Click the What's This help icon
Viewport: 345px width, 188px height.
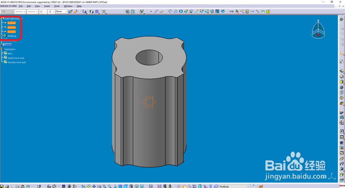[39, 186]
